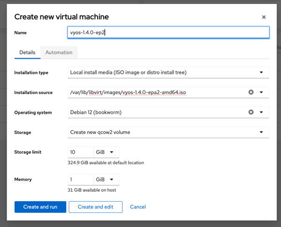The image size is (281, 227).
Task: Clear the Operating system selection
Action: click(251, 112)
